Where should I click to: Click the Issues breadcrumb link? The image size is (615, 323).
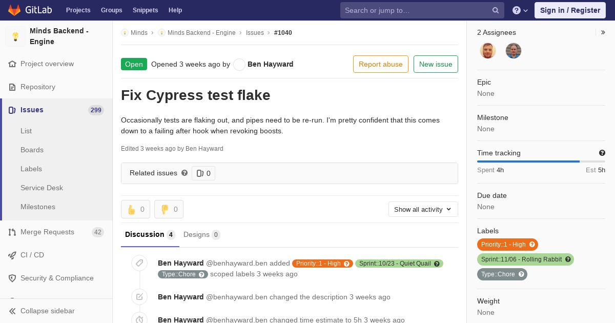[x=255, y=32]
